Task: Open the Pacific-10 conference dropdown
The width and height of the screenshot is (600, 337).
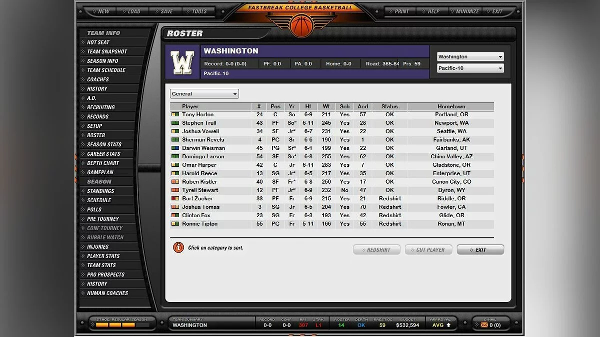Action: pyautogui.click(x=470, y=68)
